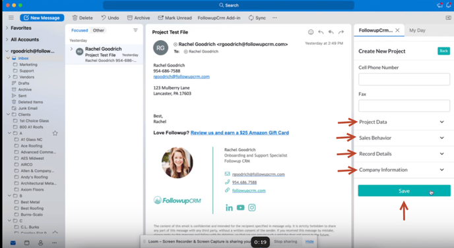Toggle the sidebar hamburger menu
This screenshot has width=454, height=248.
[11, 18]
